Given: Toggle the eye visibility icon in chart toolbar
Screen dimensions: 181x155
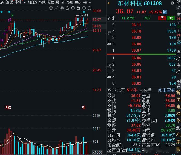Looking at the screenshot, I should 62,8.
